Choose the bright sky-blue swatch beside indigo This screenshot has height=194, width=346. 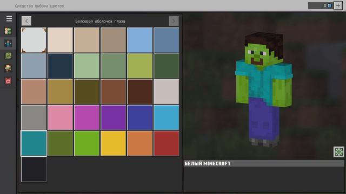tap(167, 117)
